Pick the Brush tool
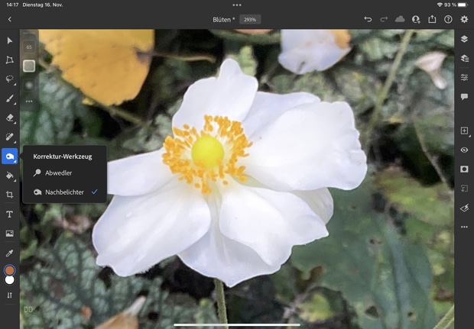The width and height of the screenshot is (474, 329). (x=10, y=98)
